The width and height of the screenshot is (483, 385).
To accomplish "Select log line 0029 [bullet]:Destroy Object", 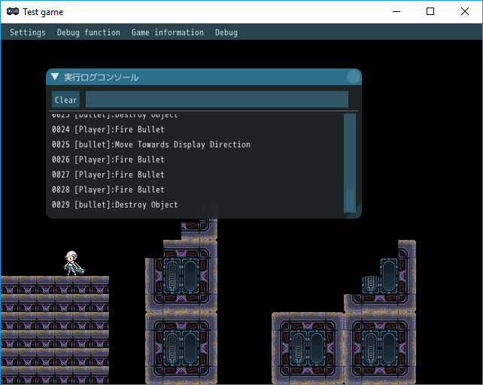I will (x=115, y=205).
